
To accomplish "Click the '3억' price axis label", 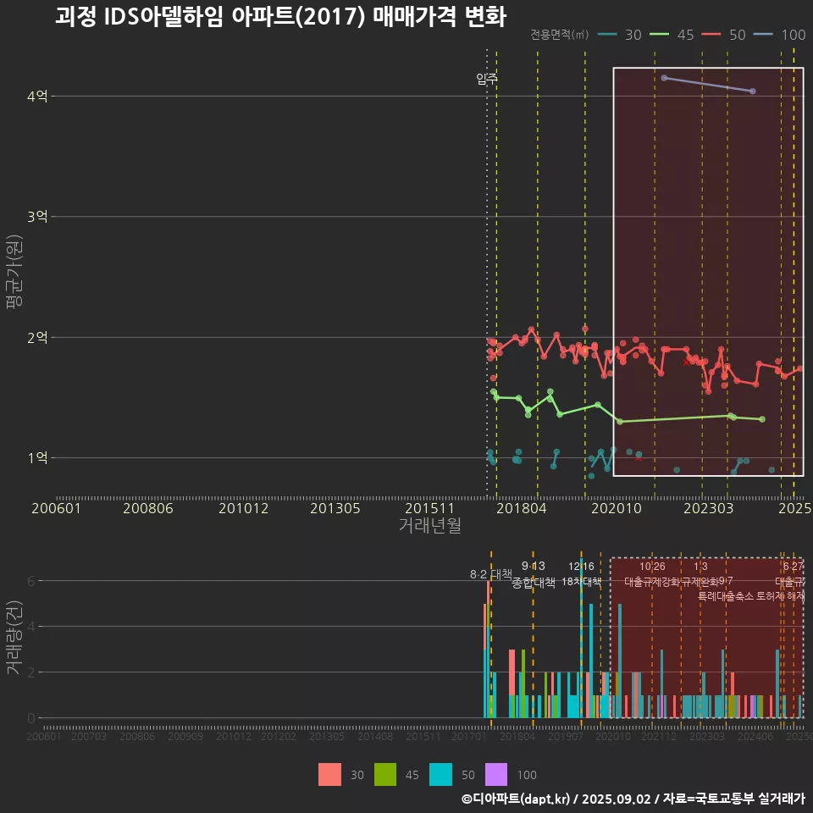I will (x=37, y=216).
